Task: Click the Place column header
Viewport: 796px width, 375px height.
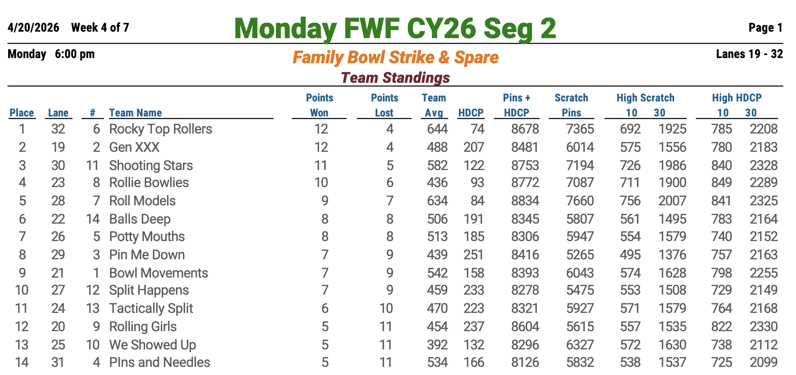Action: (22, 113)
